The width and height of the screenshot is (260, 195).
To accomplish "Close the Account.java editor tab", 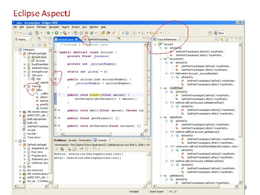I will 76,39.
